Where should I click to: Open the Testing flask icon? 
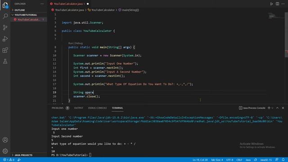pyautogui.click(x=5, y=61)
